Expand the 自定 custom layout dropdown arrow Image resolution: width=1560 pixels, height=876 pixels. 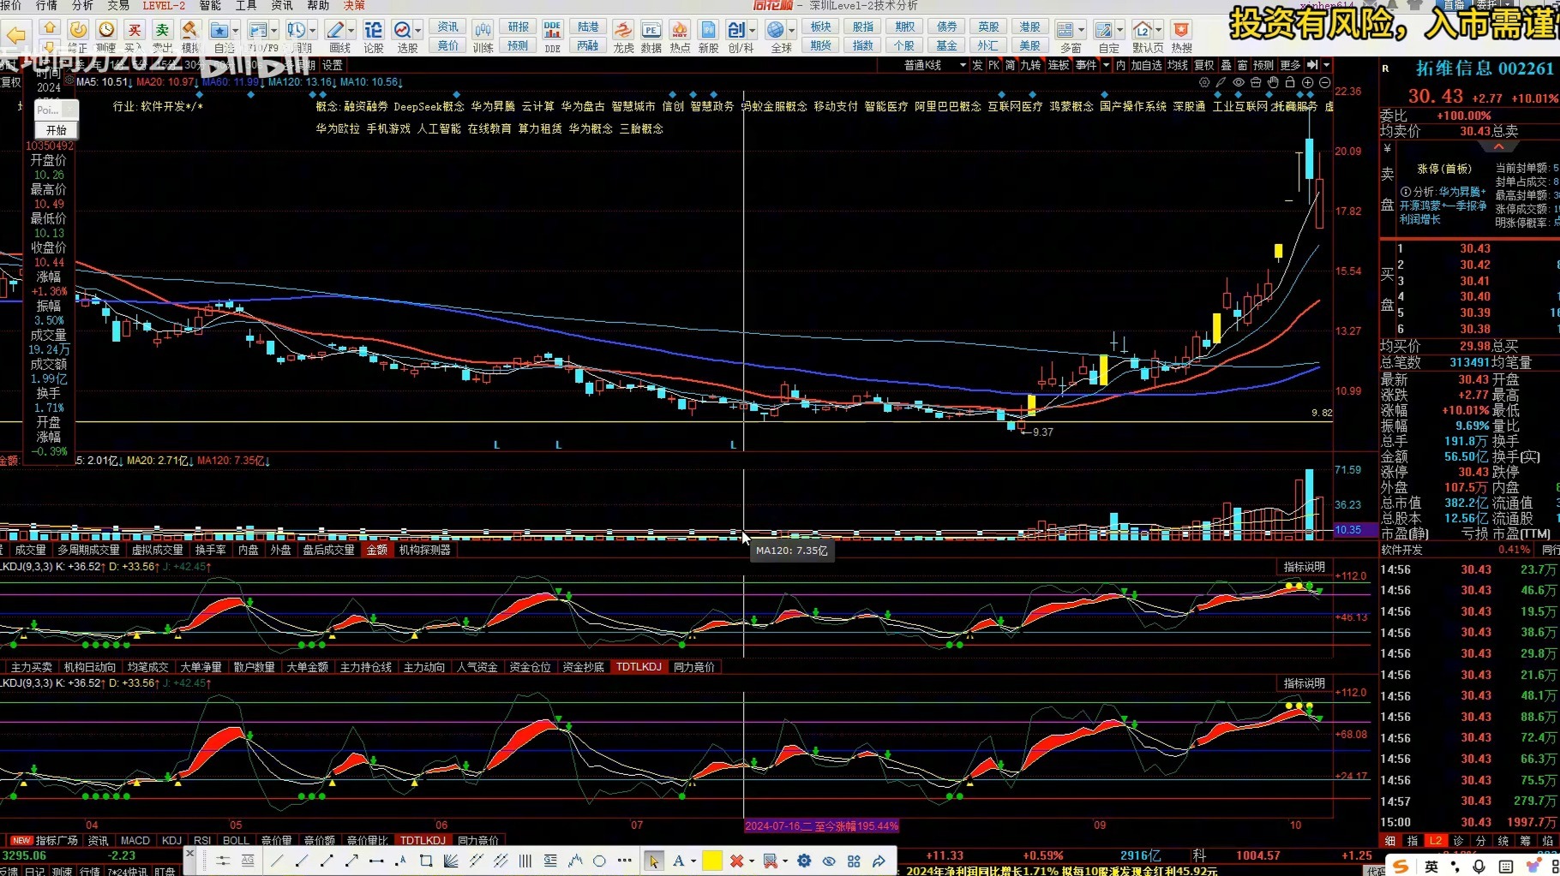(1119, 31)
